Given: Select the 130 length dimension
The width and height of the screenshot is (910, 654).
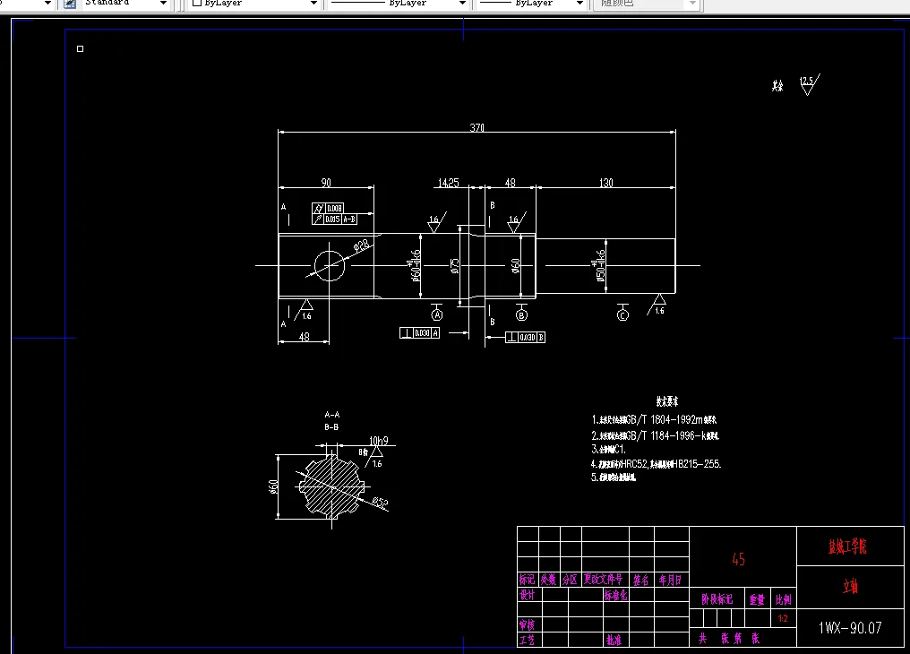Looking at the screenshot, I should click(x=605, y=183).
